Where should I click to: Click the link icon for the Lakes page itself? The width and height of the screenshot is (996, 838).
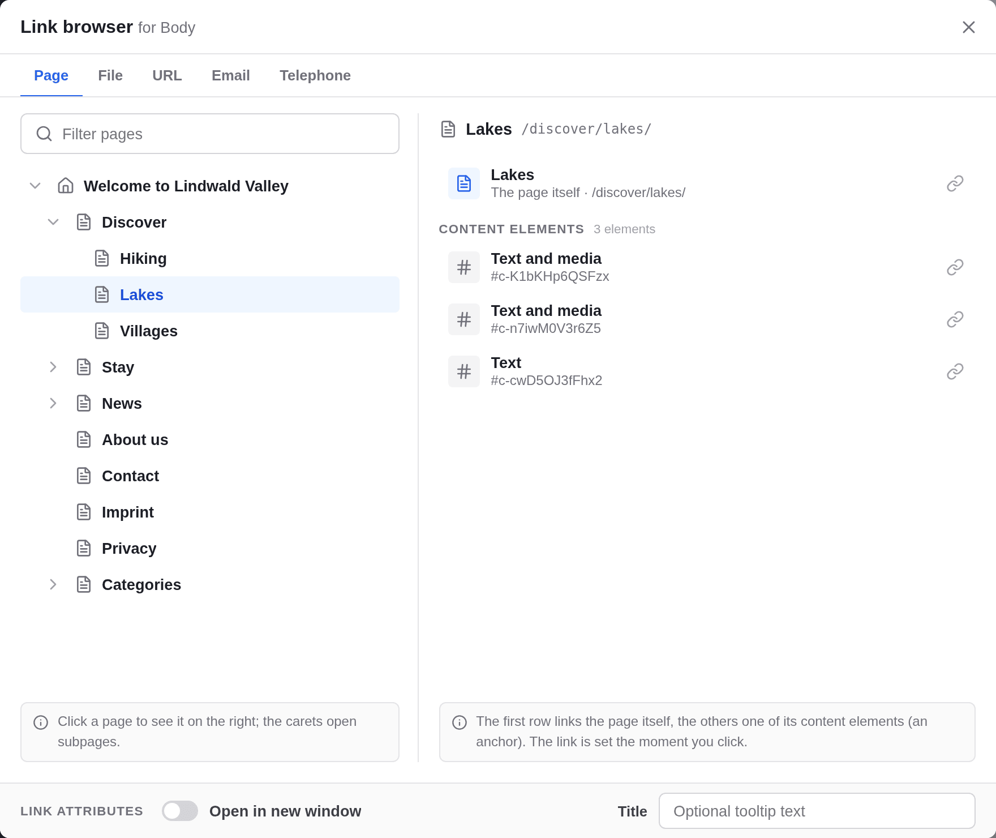(955, 183)
